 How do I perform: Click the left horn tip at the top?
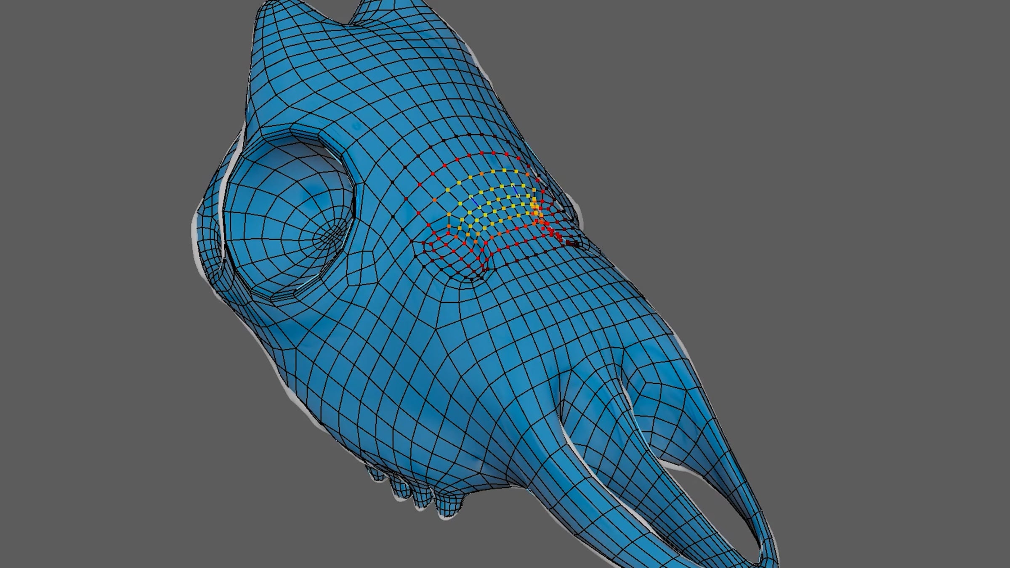(269, 4)
